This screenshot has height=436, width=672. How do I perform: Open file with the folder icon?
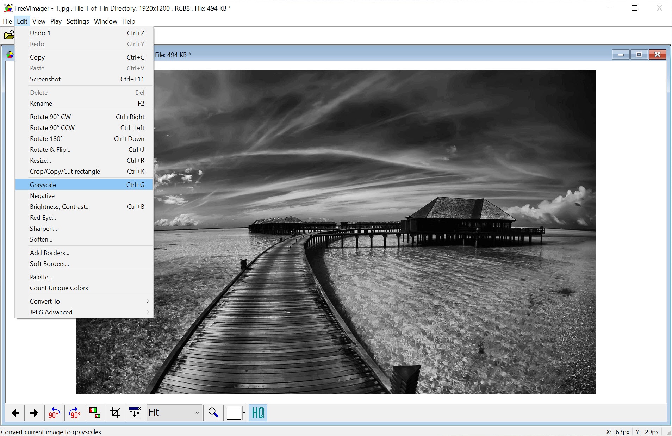pos(9,35)
